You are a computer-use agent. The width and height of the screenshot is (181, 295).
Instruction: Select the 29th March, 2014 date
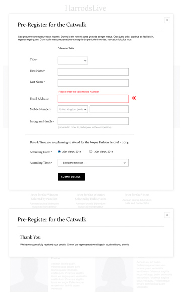(x=59, y=152)
